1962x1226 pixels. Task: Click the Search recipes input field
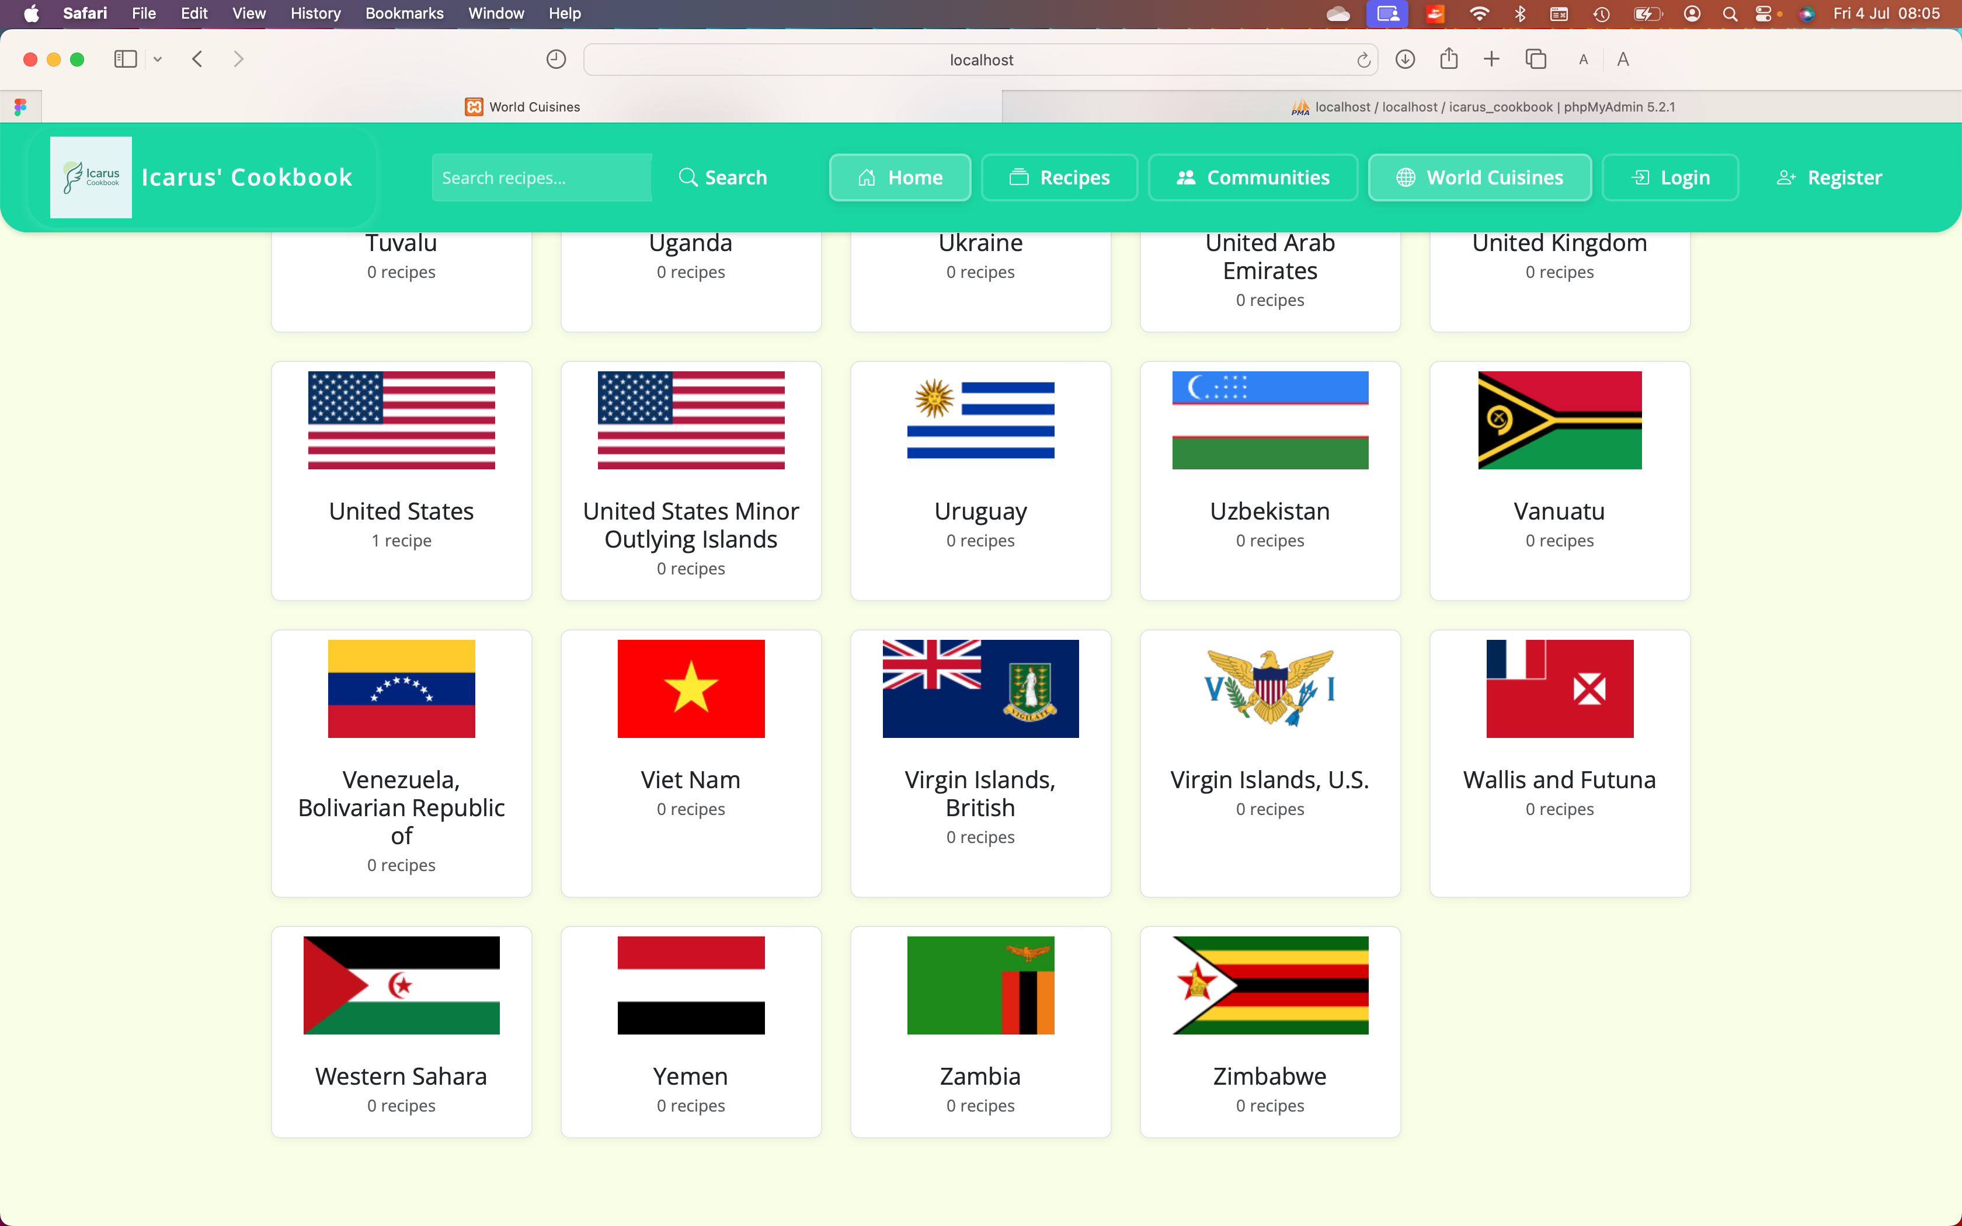pyautogui.click(x=541, y=177)
